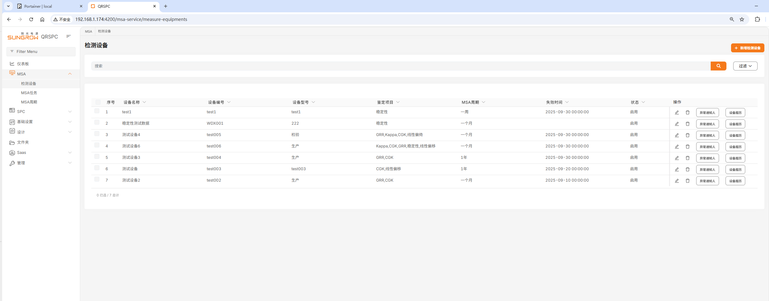The width and height of the screenshot is (769, 301).
Task: Reload the page with browser refresh icon
Action: (x=31, y=19)
